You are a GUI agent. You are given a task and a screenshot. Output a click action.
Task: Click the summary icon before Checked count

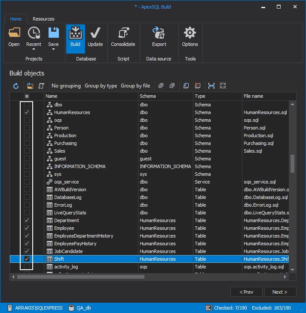(x=208, y=308)
